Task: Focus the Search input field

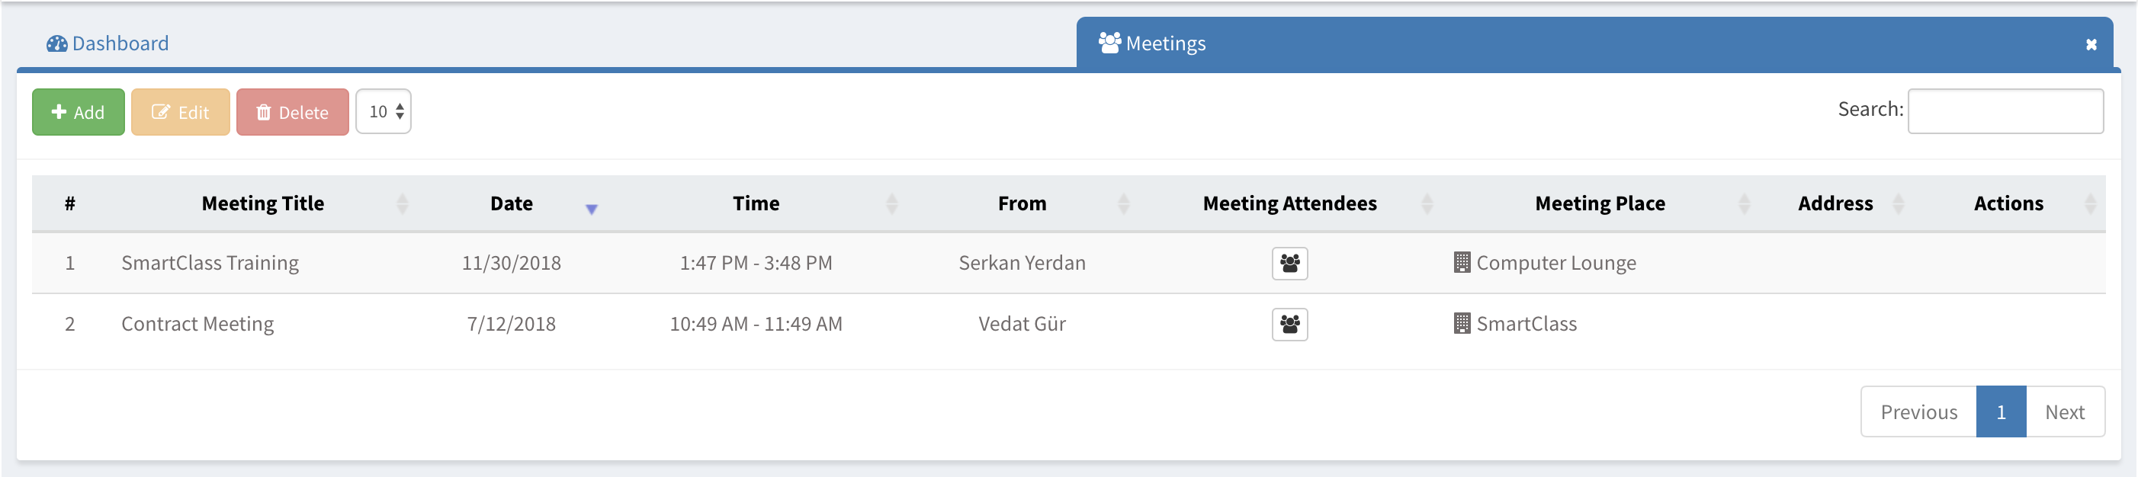Action: pos(2005,111)
